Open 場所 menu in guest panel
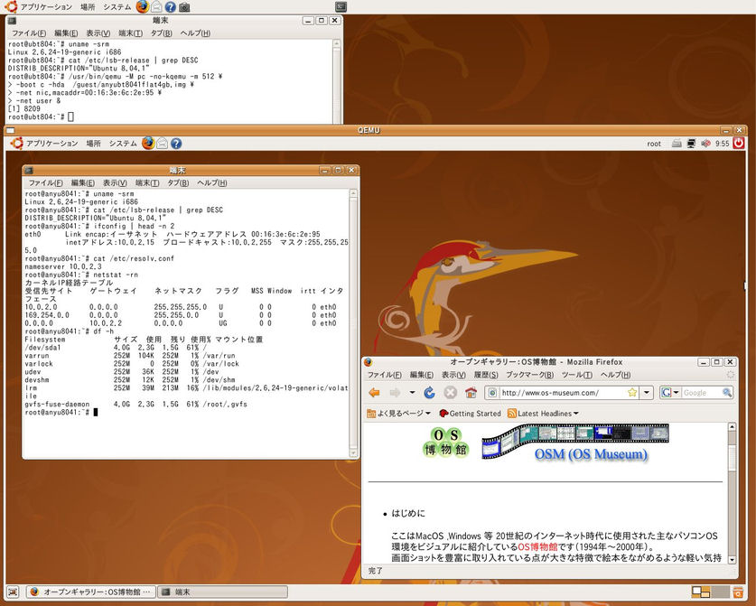The height and width of the screenshot is (606, 756). click(x=94, y=144)
